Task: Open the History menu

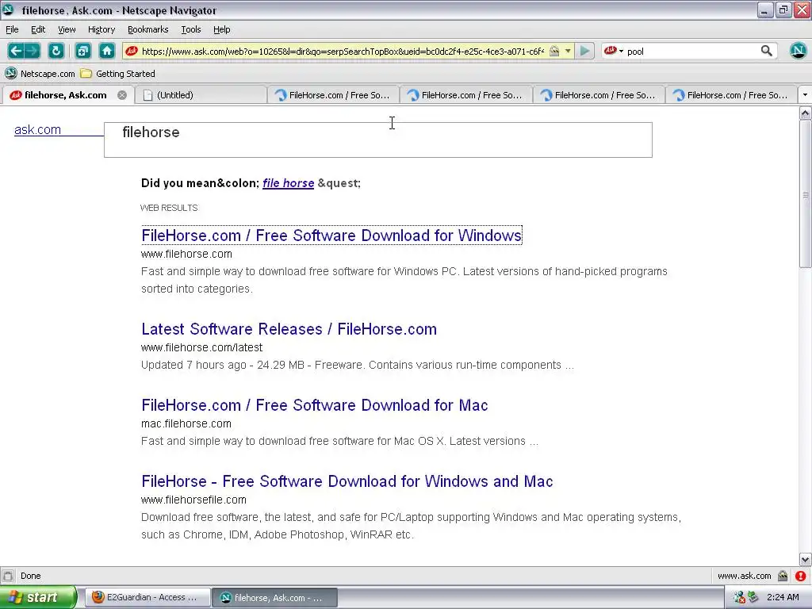Action: point(101,29)
